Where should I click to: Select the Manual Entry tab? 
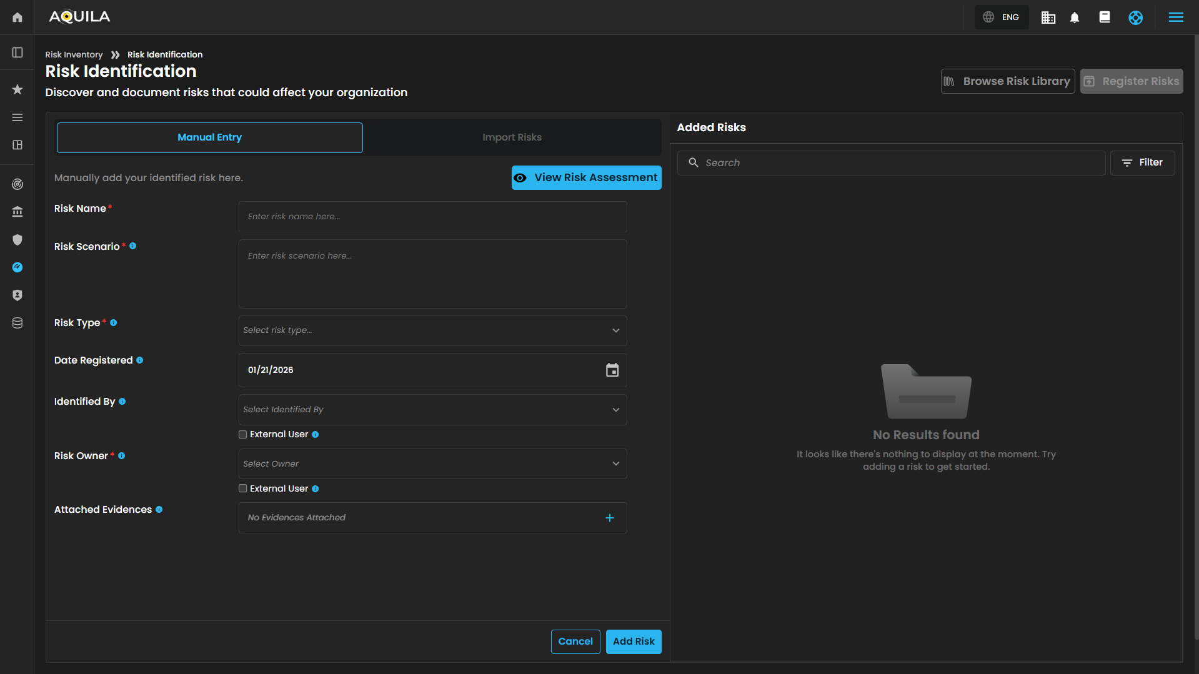coord(209,137)
